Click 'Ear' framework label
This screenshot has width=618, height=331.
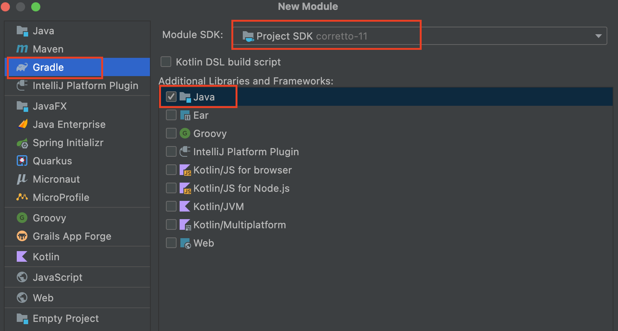201,115
